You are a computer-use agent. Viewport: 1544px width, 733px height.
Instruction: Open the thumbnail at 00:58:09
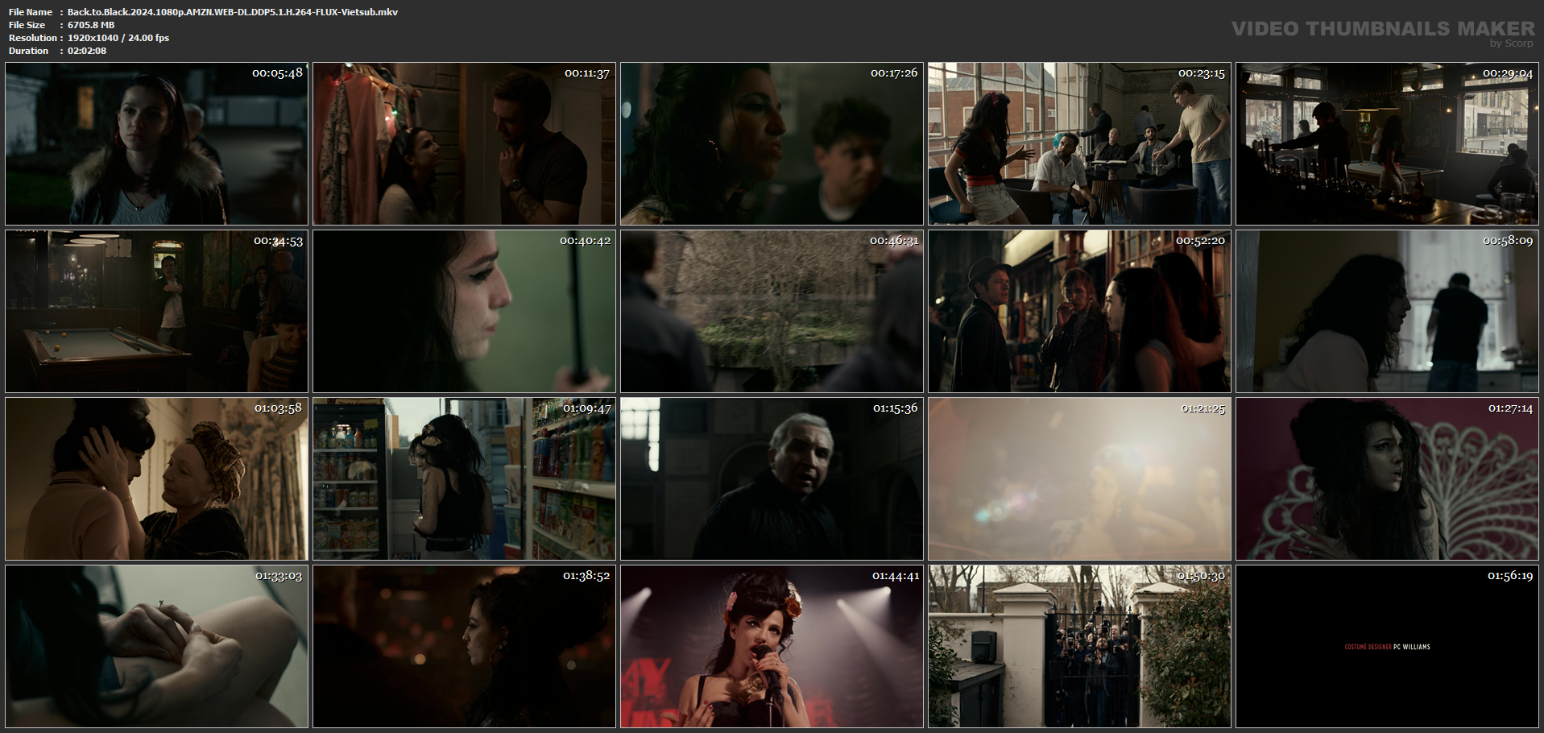point(1387,311)
